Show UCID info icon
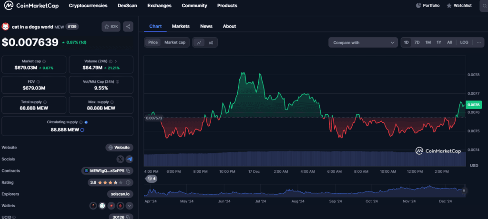Screen dimensions: 488x219 point(14,218)
